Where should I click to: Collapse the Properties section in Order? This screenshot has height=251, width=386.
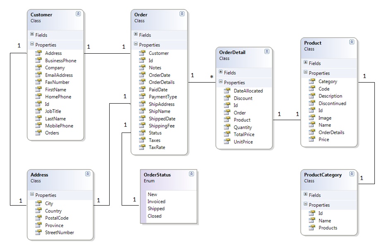(x=136, y=44)
